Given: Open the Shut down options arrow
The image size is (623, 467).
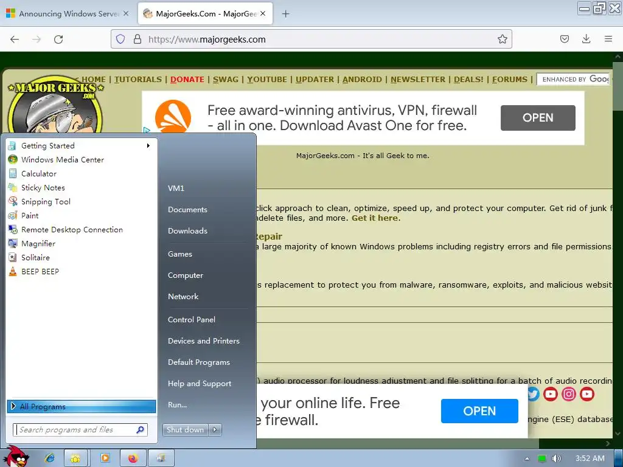Looking at the screenshot, I should point(215,430).
